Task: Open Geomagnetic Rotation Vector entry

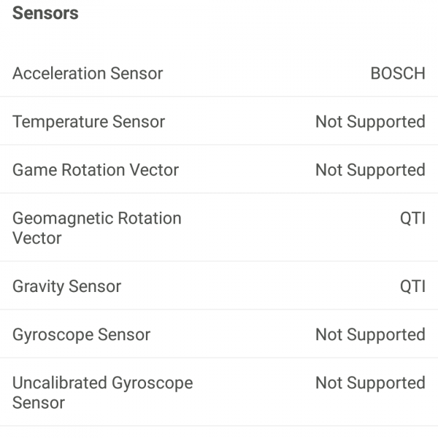Action: pyautogui.click(x=96, y=228)
